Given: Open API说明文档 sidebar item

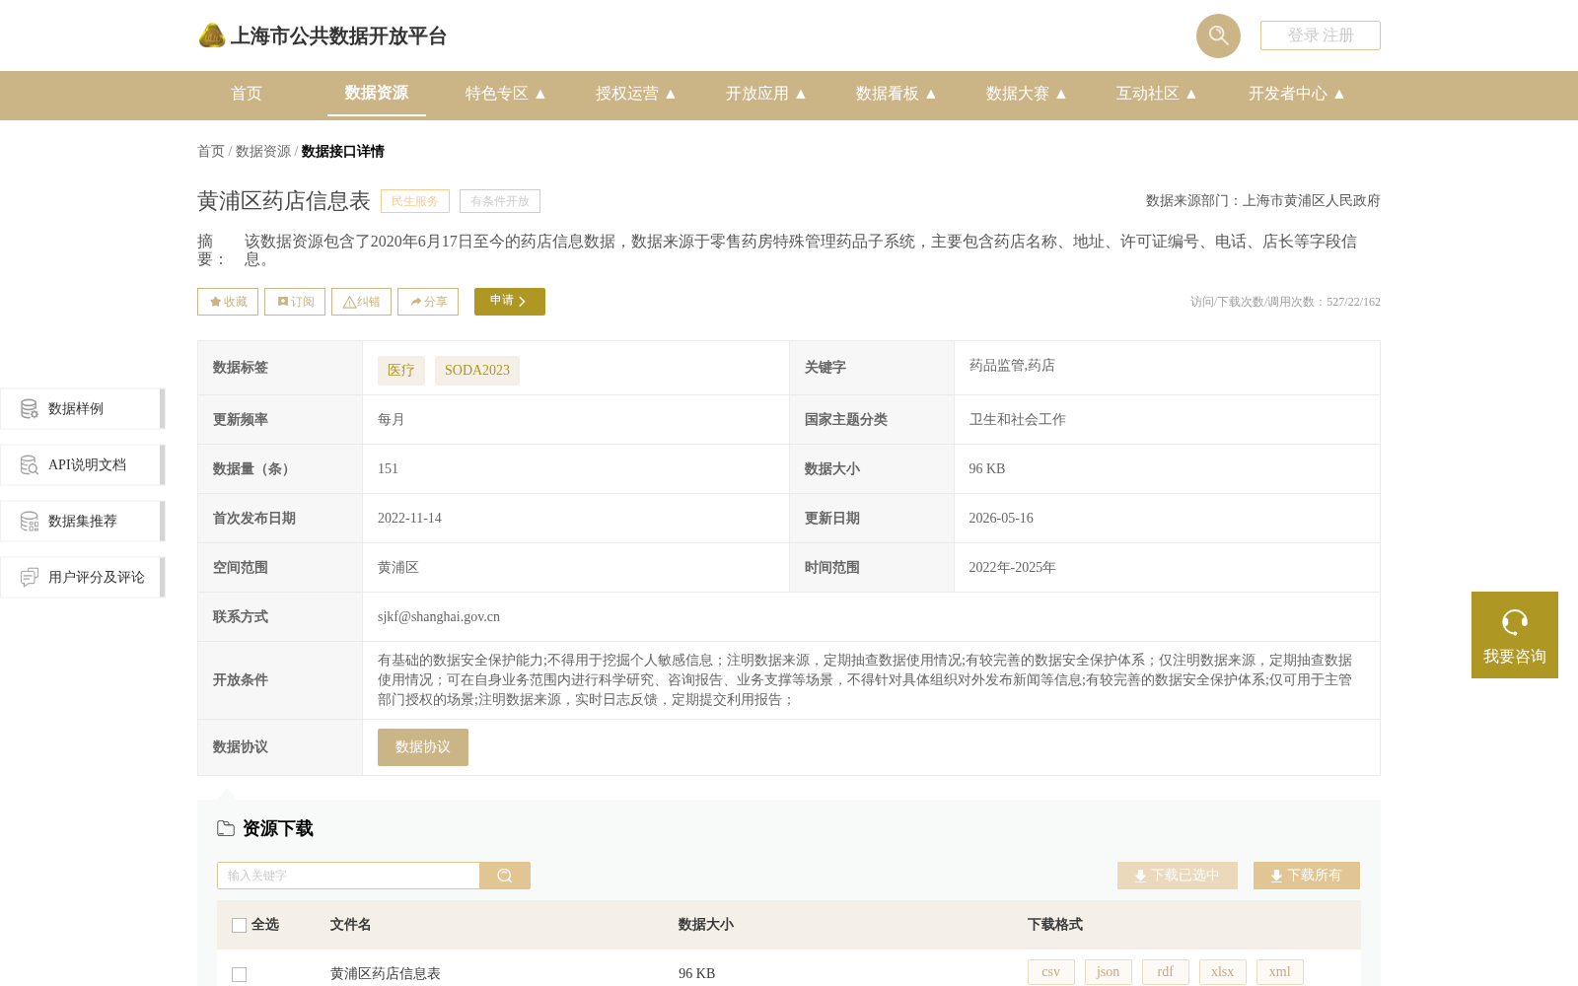Looking at the screenshot, I should [x=82, y=464].
